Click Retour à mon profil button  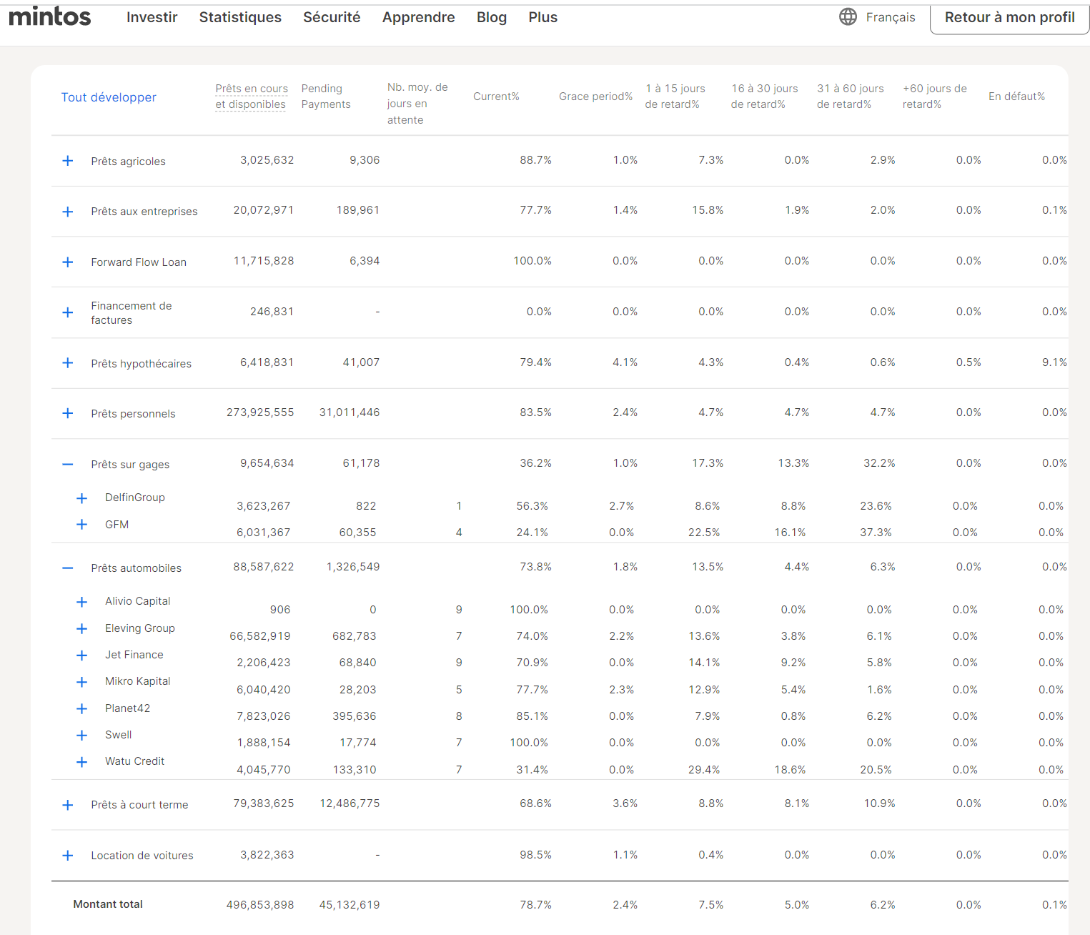point(1009,17)
